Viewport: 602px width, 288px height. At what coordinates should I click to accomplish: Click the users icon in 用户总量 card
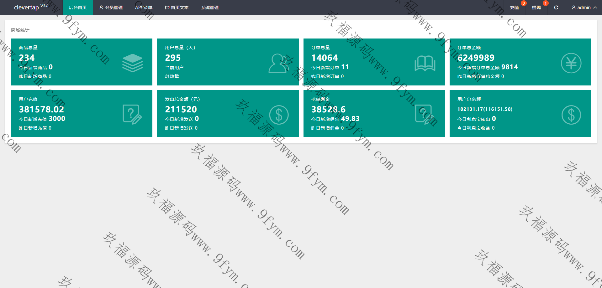click(x=278, y=63)
